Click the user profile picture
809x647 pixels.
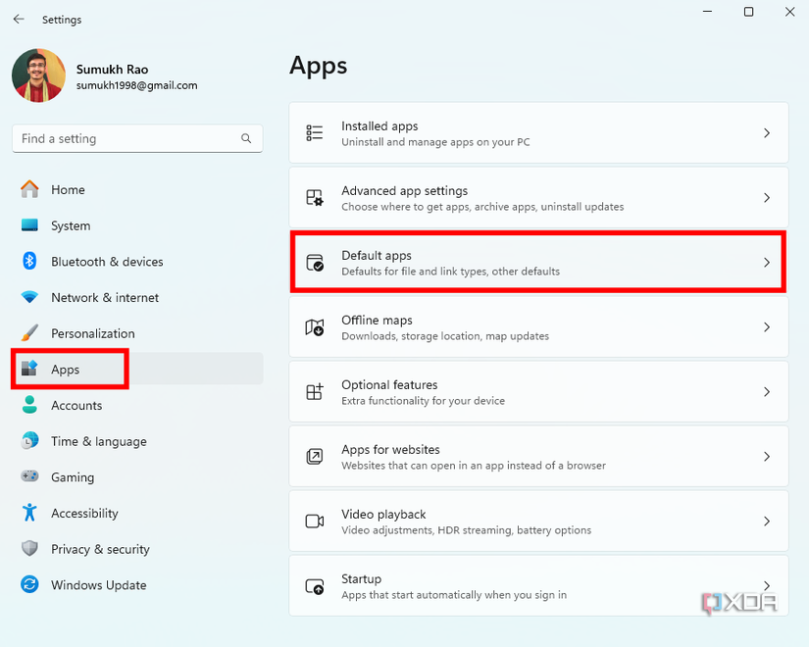click(x=38, y=76)
